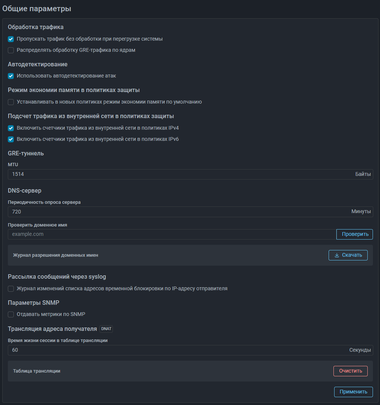
Task: Check the Отдавать метрики по SNMP box
Action: 11,314
